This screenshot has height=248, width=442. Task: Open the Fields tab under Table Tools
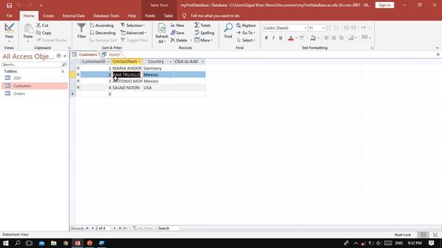(x=150, y=16)
